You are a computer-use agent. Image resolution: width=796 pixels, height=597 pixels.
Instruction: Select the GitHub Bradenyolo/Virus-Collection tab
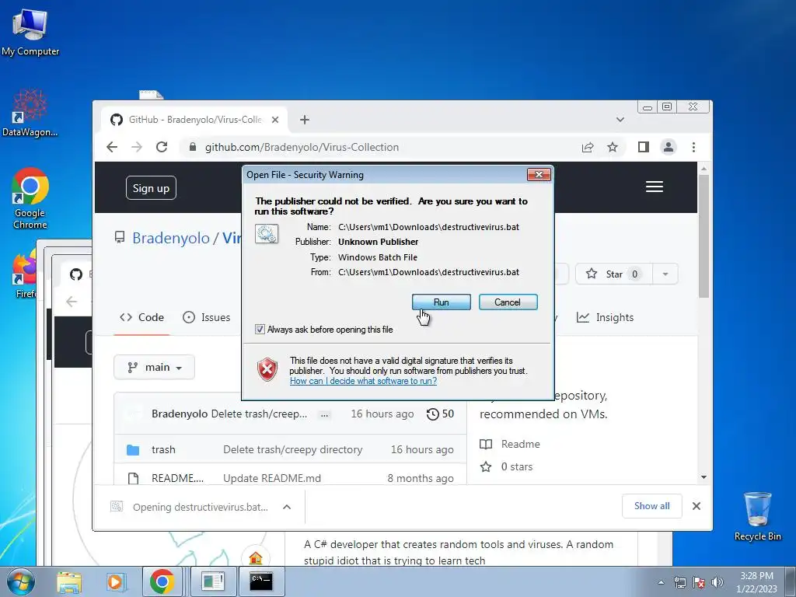click(x=194, y=120)
